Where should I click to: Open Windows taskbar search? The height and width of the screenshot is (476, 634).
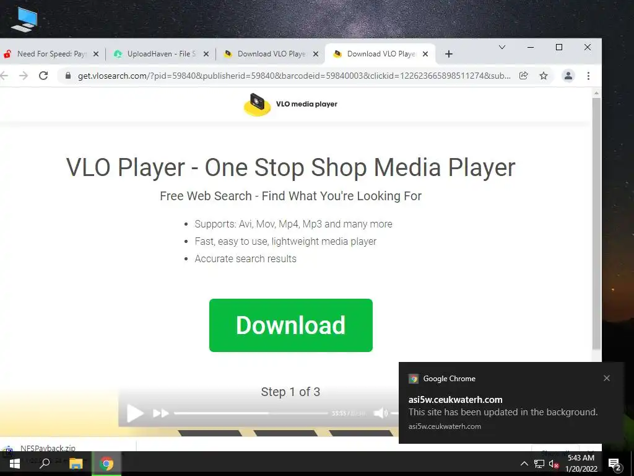pos(45,464)
